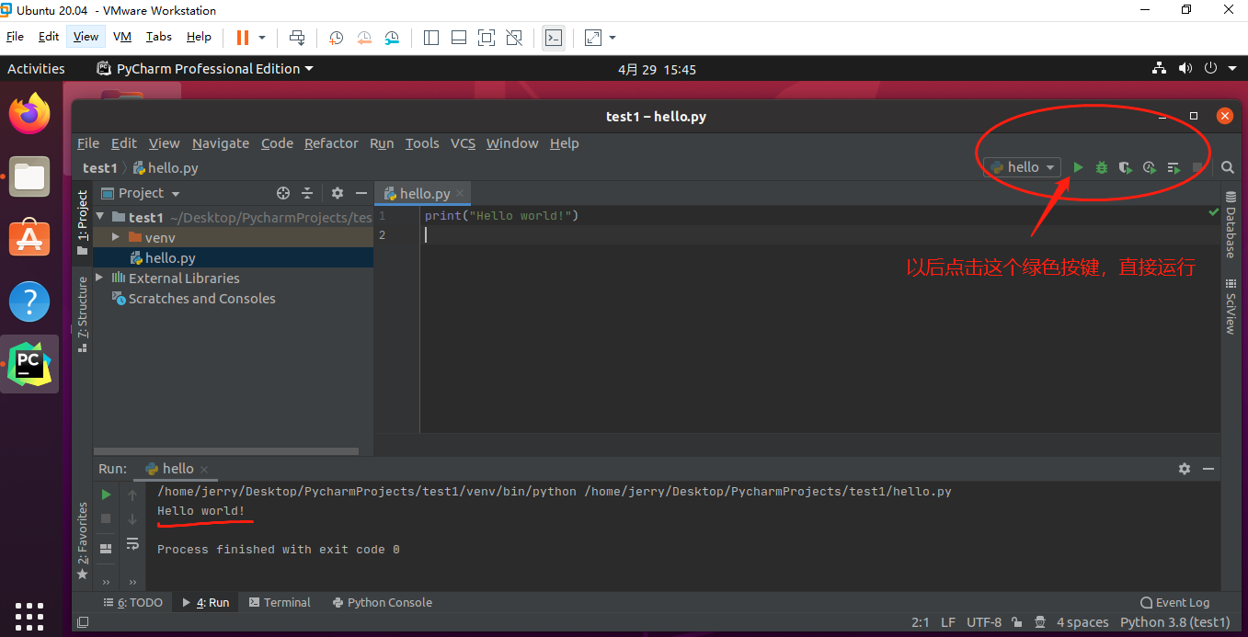Hide the Run panel with minus icon
The image size is (1248, 637).
click(1208, 469)
